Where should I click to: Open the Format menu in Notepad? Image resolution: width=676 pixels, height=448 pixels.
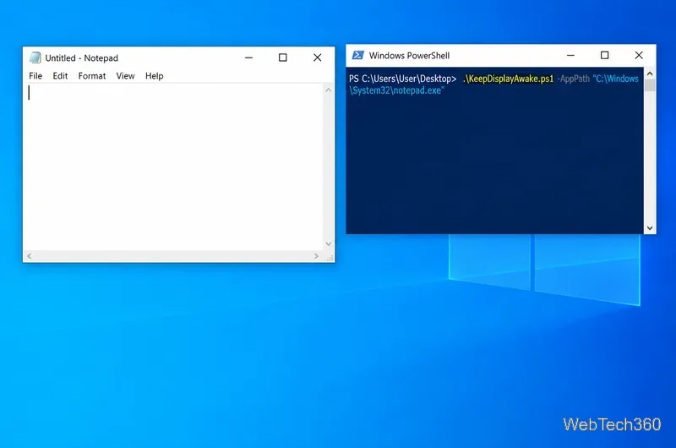(92, 76)
